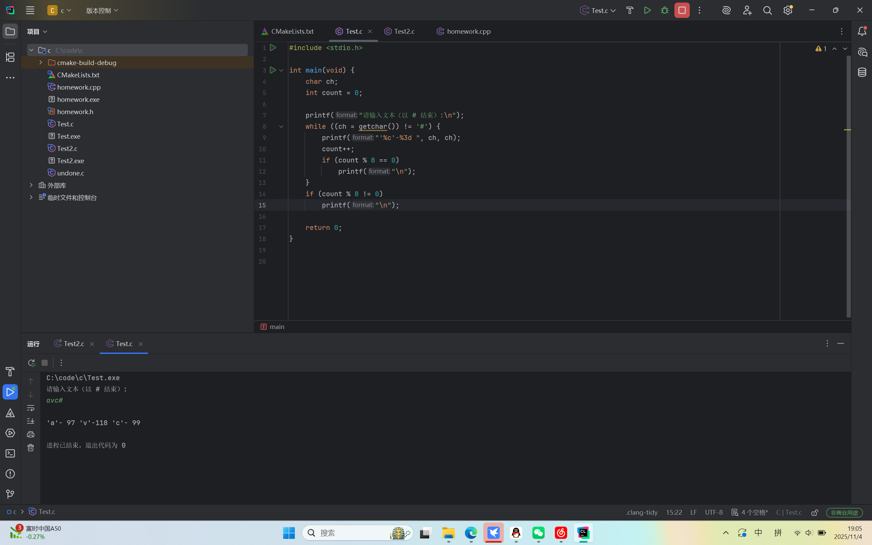
Task: Expand the cmake-build-debug folder
Action: pyautogui.click(x=41, y=63)
